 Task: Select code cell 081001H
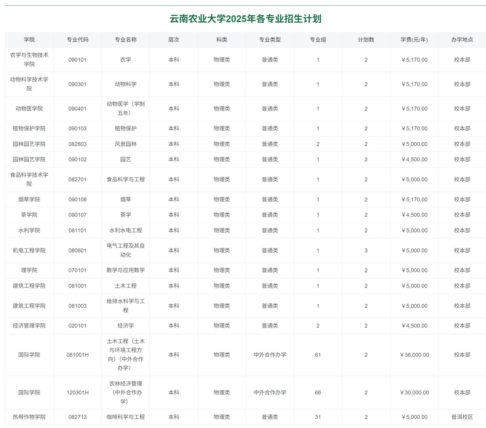click(x=77, y=355)
